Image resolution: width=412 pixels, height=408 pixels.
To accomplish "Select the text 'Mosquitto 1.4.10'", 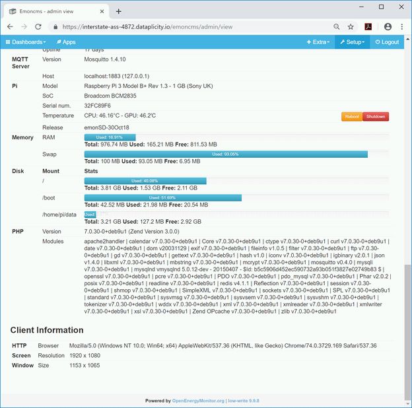I will tap(105, 59).
